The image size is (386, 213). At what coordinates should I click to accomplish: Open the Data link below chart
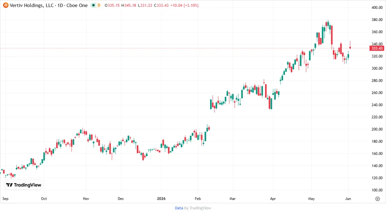pos(179,208)
